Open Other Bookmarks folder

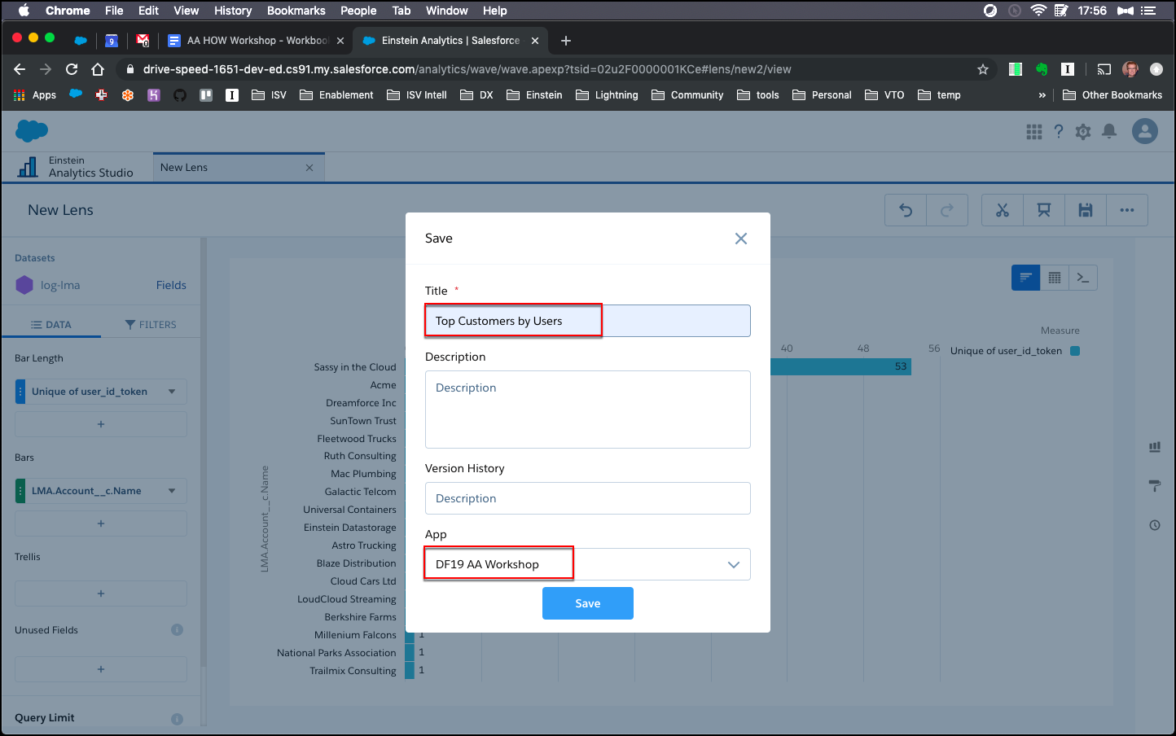tap(1112, 95)
